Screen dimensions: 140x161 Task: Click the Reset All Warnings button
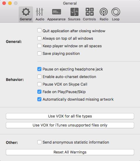[70, 152]
